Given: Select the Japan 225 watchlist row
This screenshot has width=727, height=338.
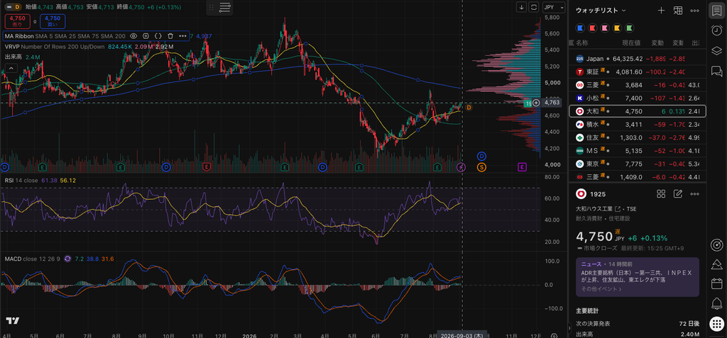Looking at the screenshot, I should pos(637,59).
